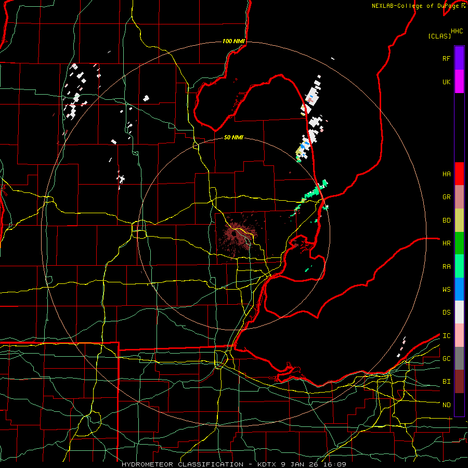Click the "IC" legend label
The height and width of the screenshot is (468, 468).
(446, 336)
